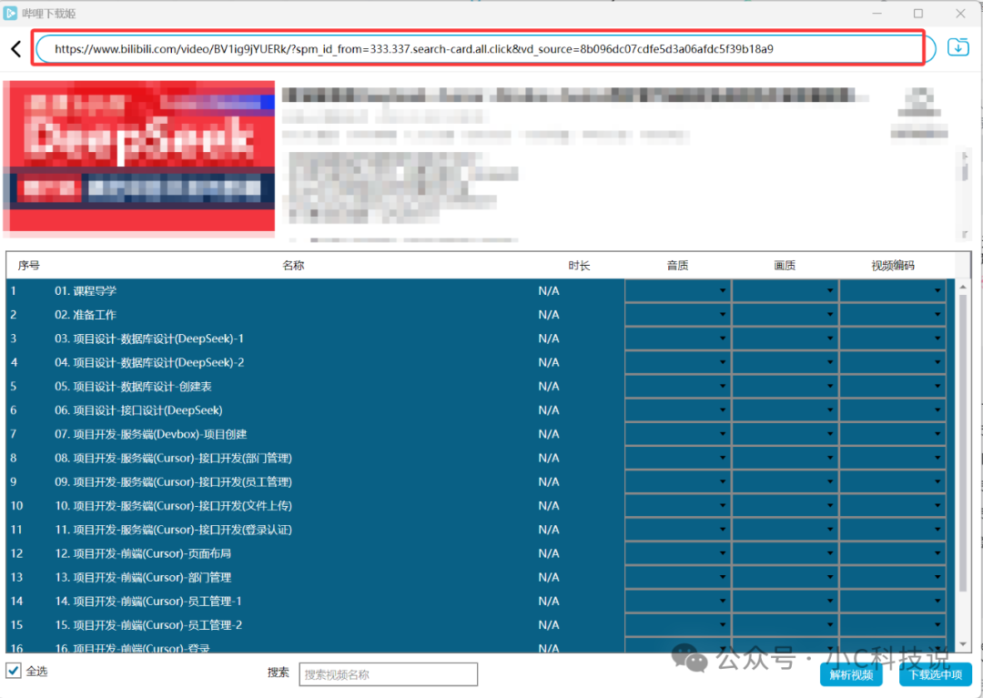Click the back arrow icon

[x=16, y=49]
